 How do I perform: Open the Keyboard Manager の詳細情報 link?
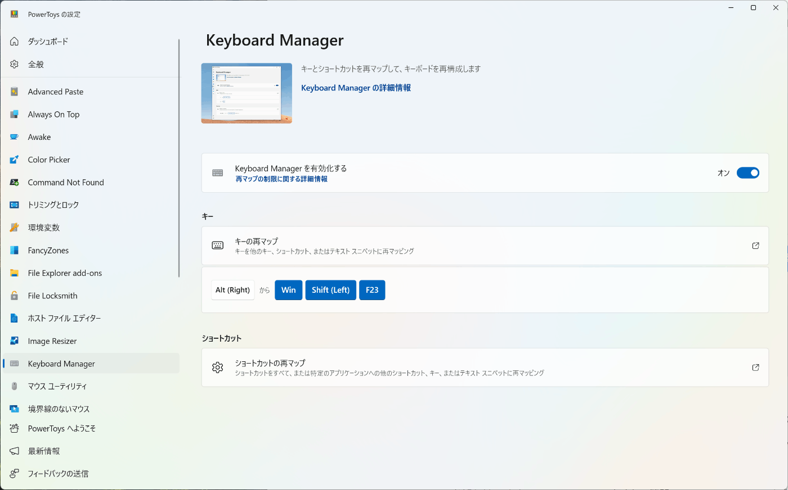point(356,88)
